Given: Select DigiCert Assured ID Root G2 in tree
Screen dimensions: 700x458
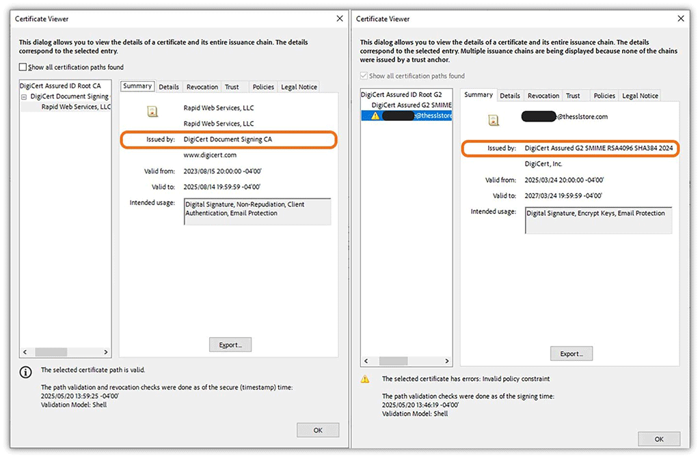Looking at the screenshot, I should click(401, 94).
